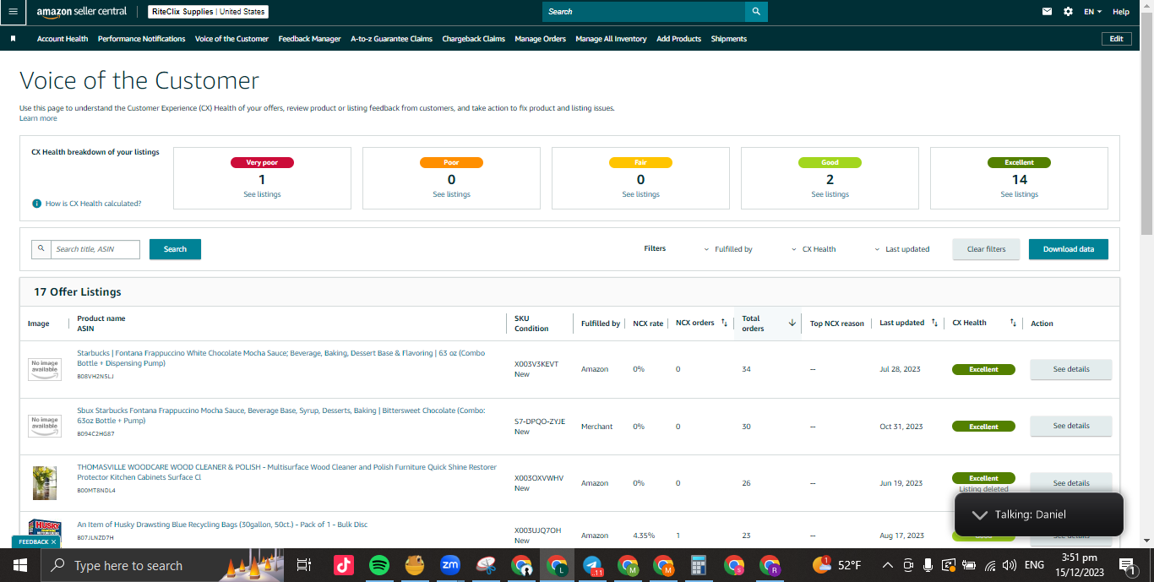The width and height of the screenshot is (1154, 582).
Task: Click the Wi-Fi network tray icon
Action: click(988, 565)
